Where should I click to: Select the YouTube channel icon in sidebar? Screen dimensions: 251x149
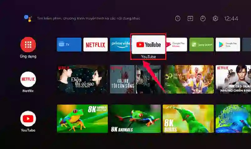point(28,119)
